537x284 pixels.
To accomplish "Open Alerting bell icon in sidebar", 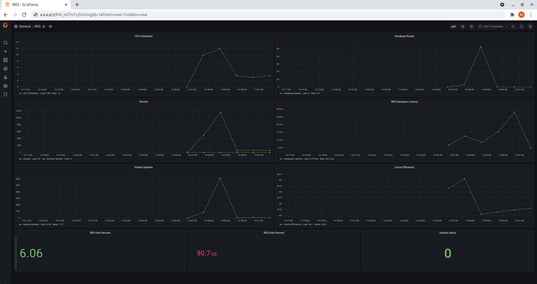I will (5, 77).
